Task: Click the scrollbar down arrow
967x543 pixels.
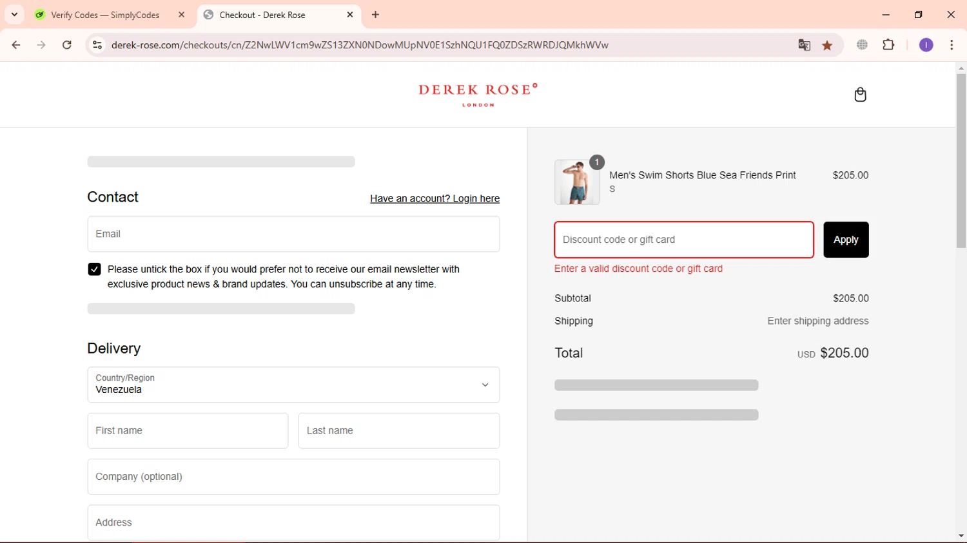Action: tap(961, 536)
